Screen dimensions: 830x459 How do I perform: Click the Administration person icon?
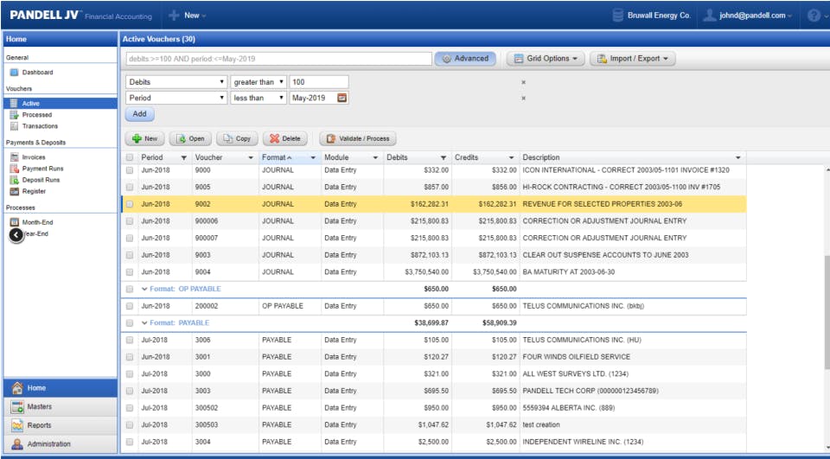click(x=17, y=444)
